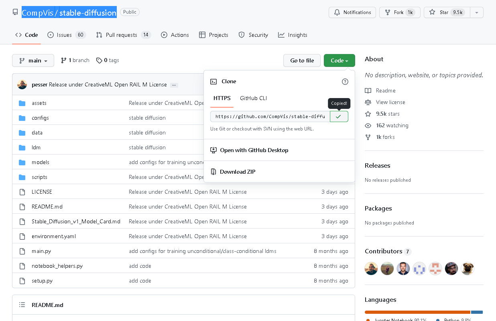The height and width of the screenshot is (321, 496).
Task: Click the tags icon next to 0 tags
Action: [99, 60]
